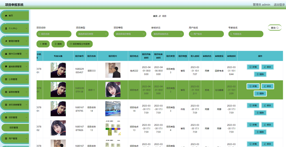Click the table icon beside 项目管理 parent menu
Viewport: 286px width, 147px height.
click(x=6, y=117)
